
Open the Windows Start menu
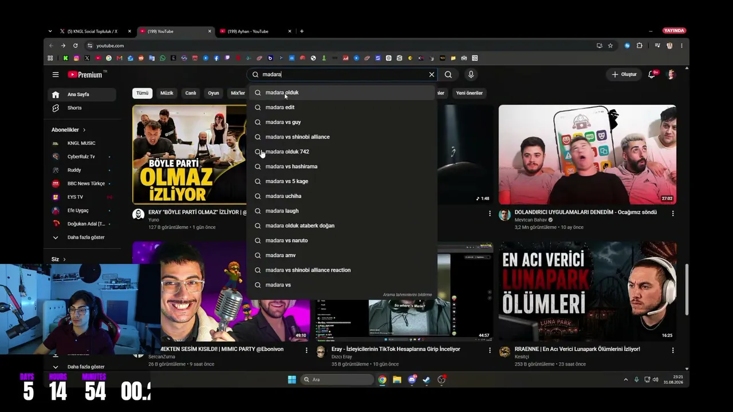click(292, 379)
